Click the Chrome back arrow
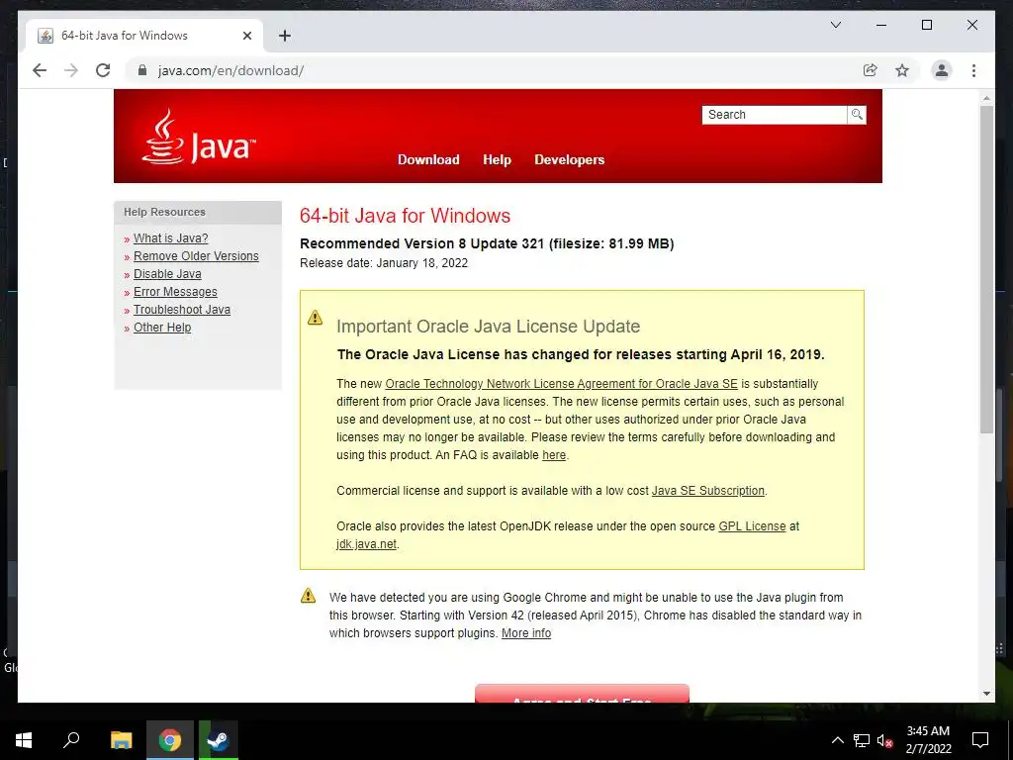Screen dimensions: 1013x760 (x=40, y=70)
